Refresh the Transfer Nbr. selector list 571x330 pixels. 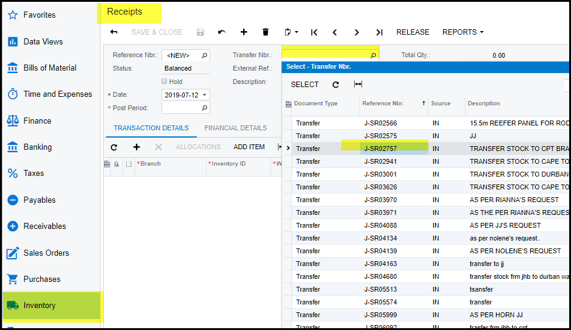point(336,85)
